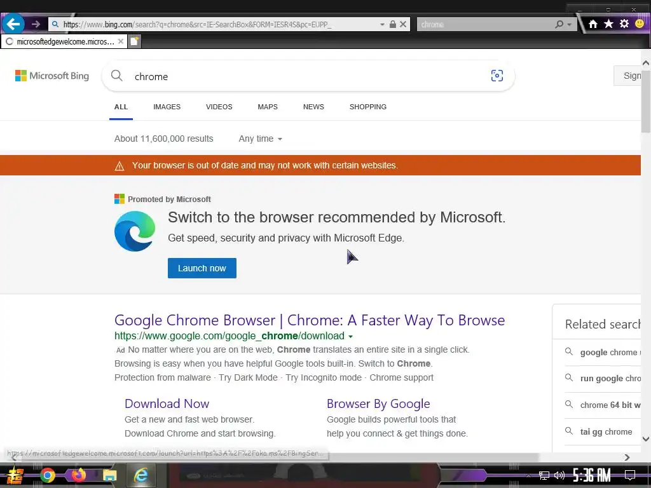651x488 pixels.
Task: Click the Microsoft Bing logo
Action: 52,76
